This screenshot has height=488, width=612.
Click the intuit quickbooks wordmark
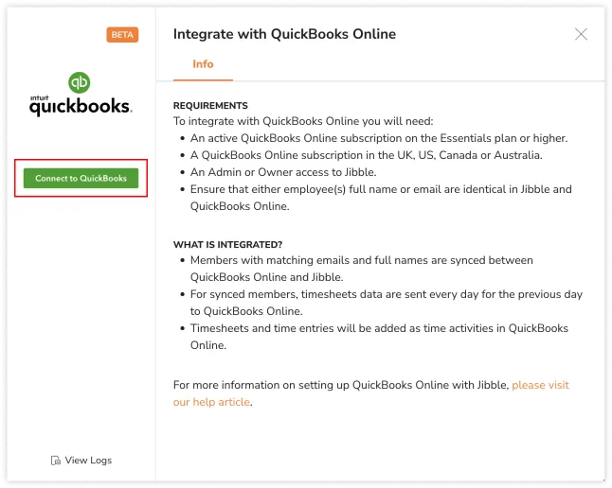click(x=80, y=106)
